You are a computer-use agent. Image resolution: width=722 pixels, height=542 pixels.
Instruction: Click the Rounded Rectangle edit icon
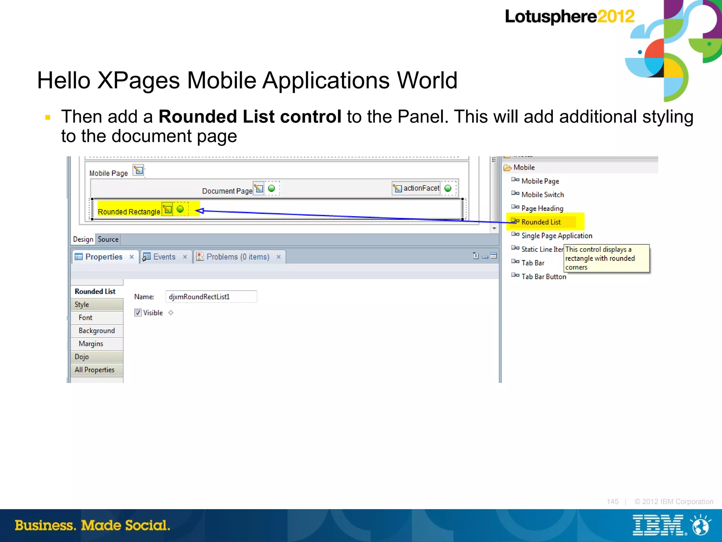coord(167,209)
